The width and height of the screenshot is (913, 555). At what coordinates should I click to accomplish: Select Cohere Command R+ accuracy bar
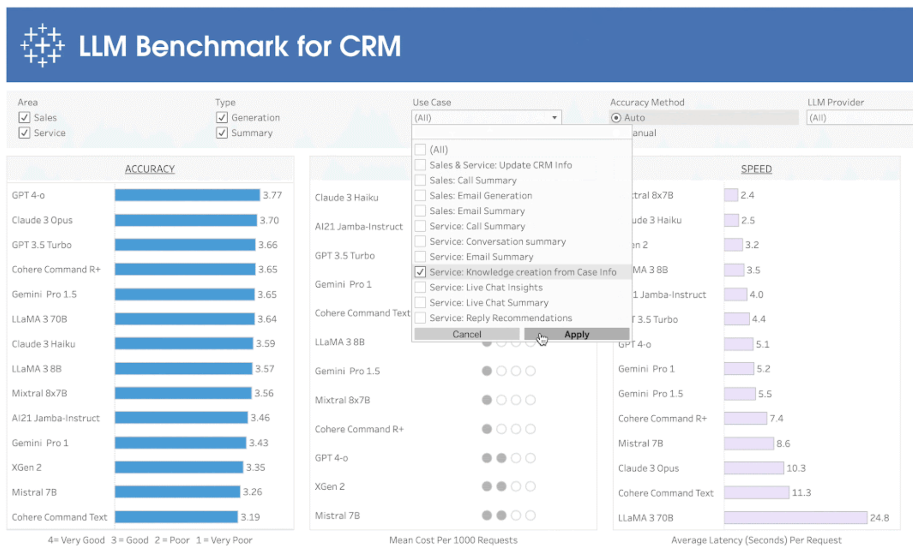(185, 269)
